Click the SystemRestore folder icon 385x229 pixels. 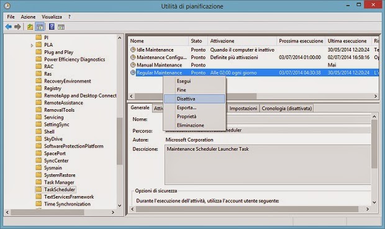pos(38,175)
